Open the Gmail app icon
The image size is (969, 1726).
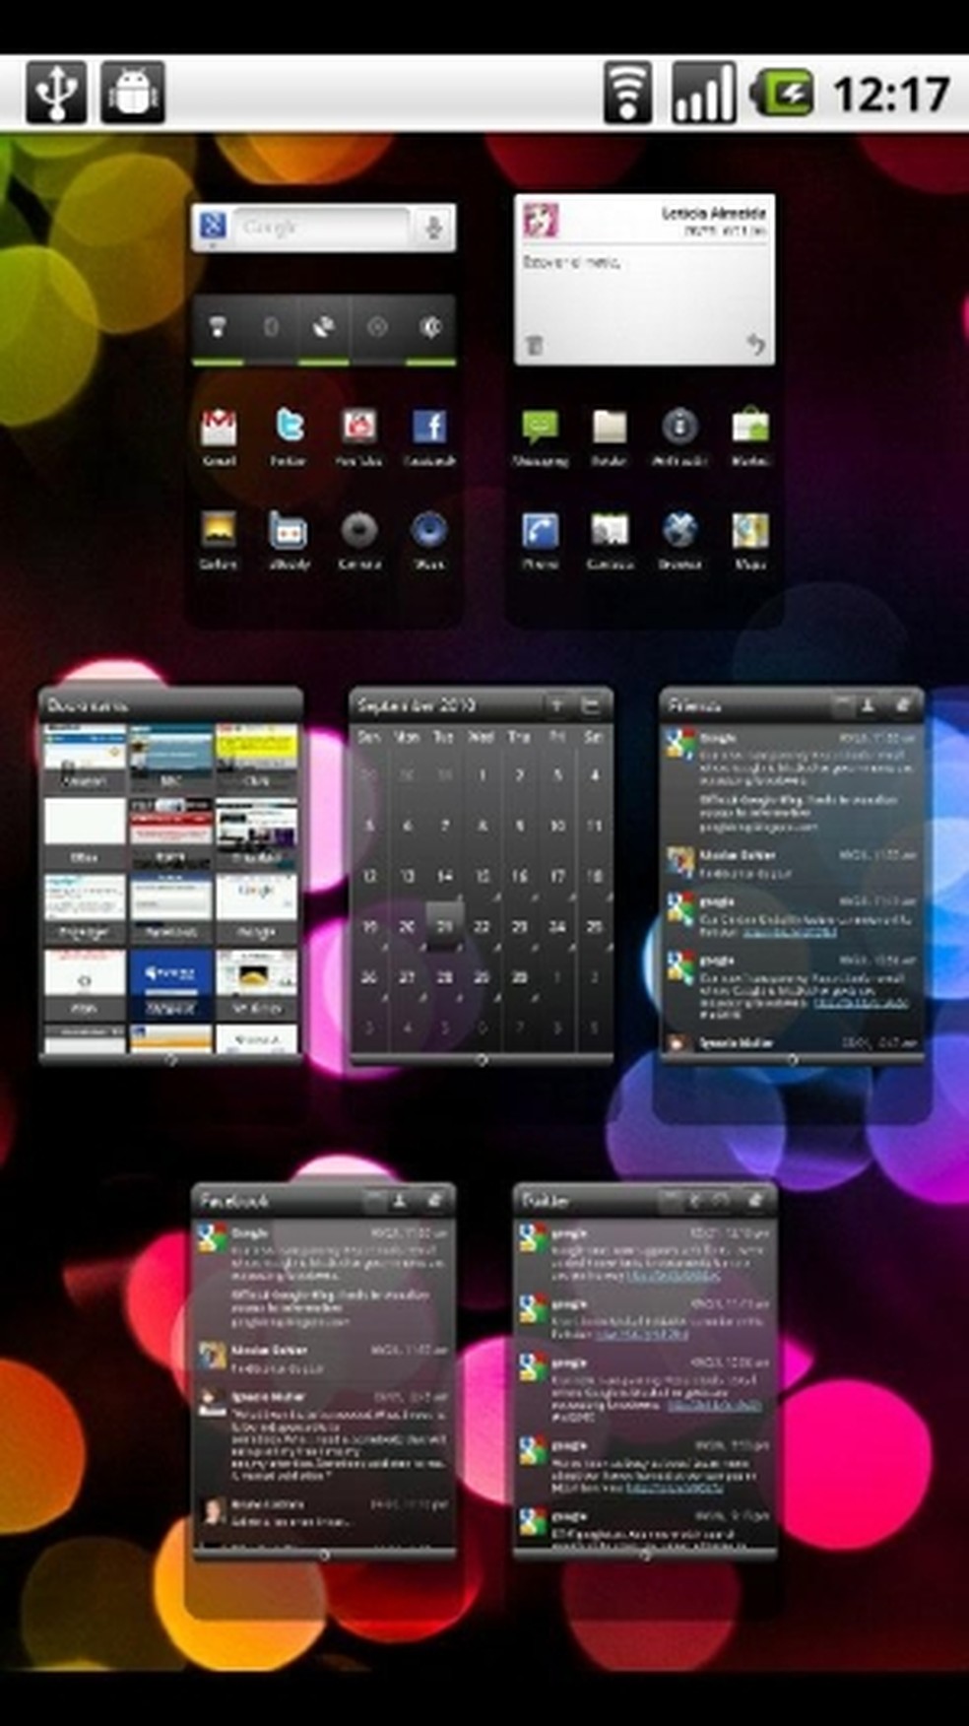click(219, 429)
